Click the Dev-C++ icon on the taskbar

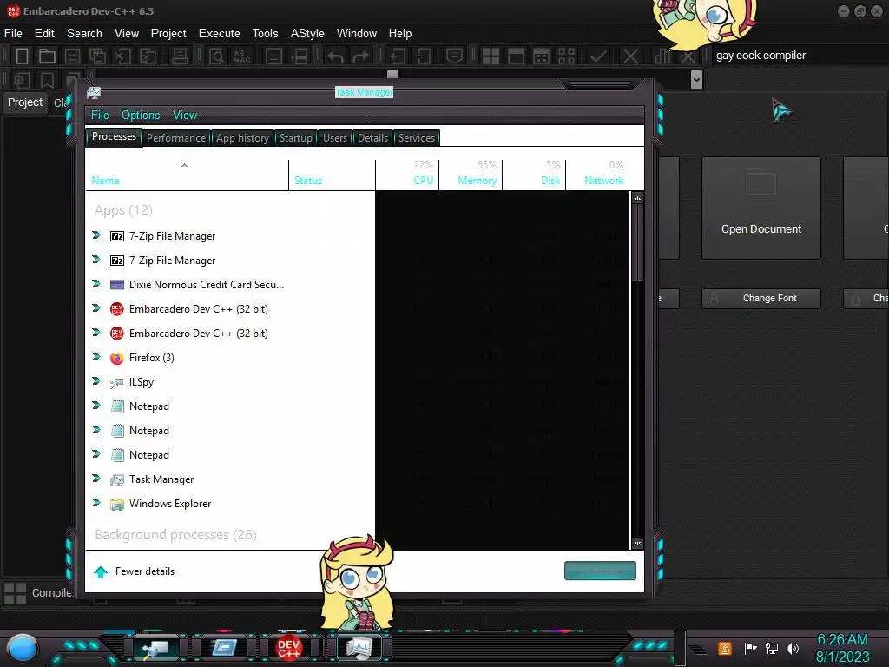pyautogui.click(x=288, y=648)
